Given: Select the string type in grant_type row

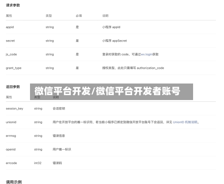Looking at the screenshot, I should click(x=50, y=68).
